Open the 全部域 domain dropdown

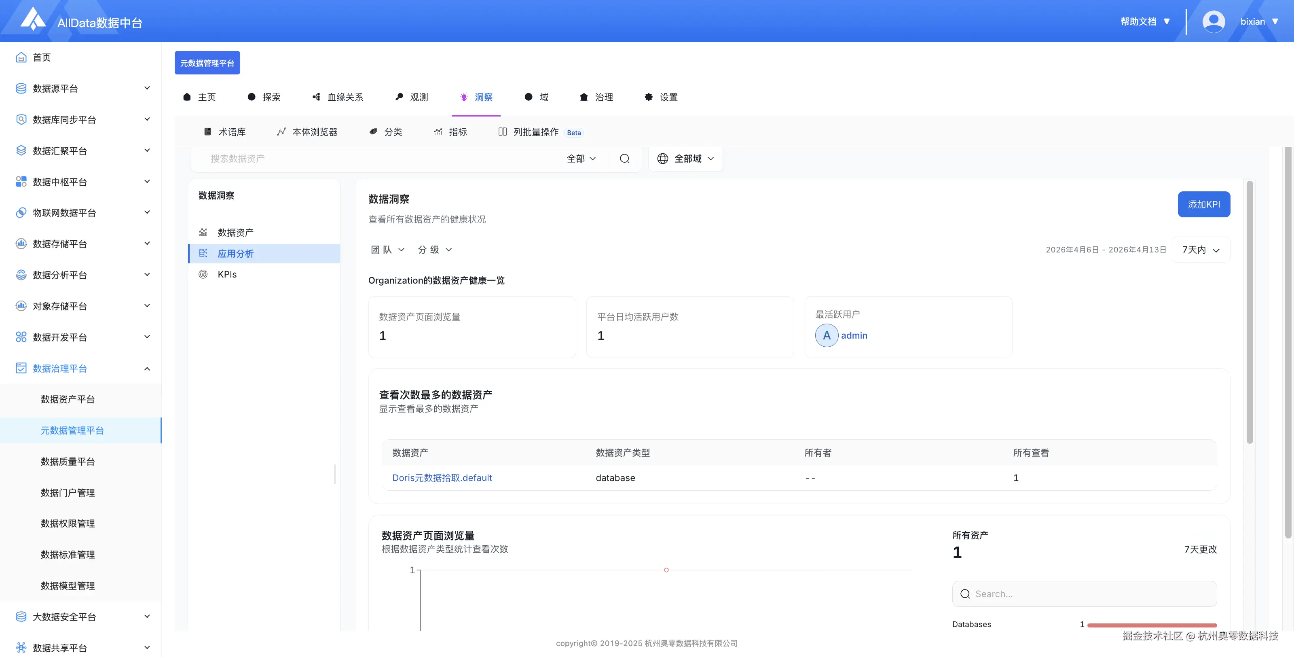[685, 158]
